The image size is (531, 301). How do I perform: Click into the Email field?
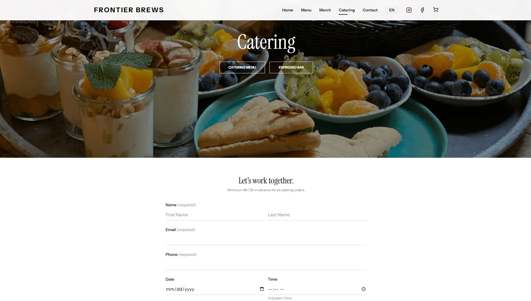[x=266, y=240]
